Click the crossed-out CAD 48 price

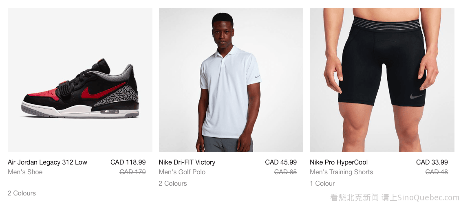[436, 172]
